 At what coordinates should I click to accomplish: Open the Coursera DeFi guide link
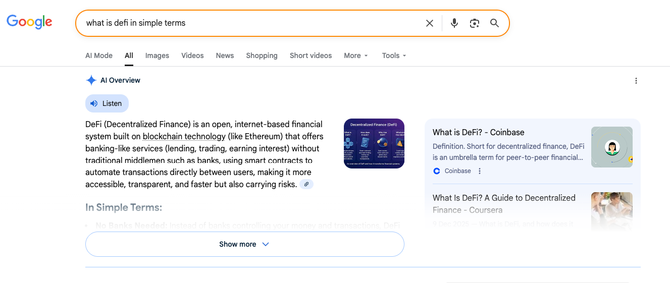pyautogui.click(x=504, y=204)
